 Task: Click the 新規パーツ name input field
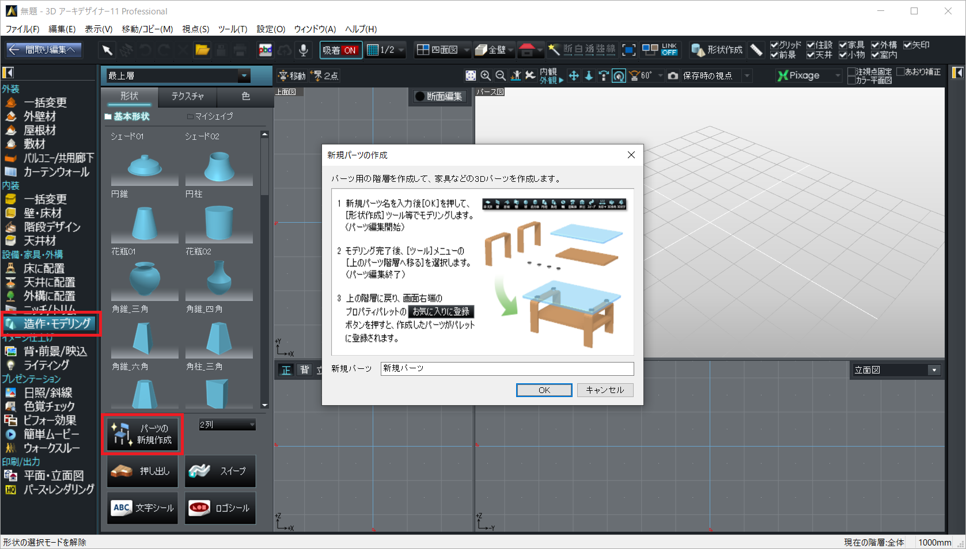click(x=507, y=368)
